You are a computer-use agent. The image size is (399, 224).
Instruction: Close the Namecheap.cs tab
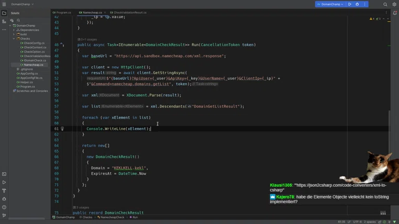click(x=105, y=12)
